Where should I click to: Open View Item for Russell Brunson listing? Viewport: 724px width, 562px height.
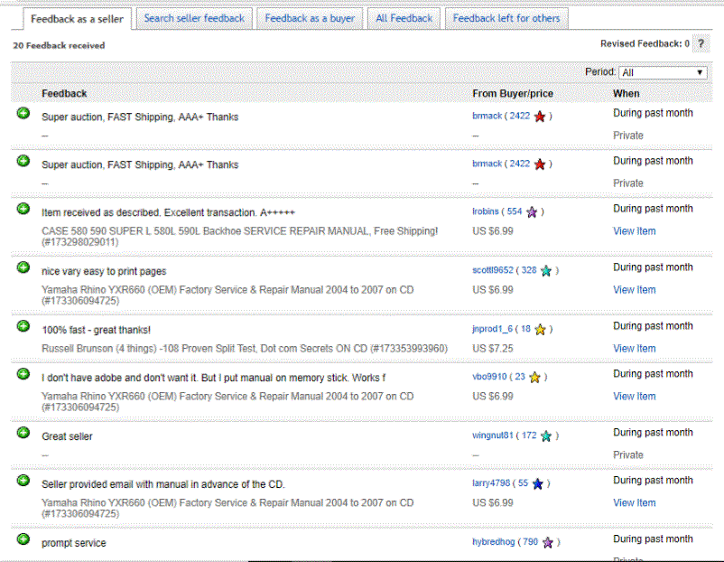pyautogui.click(x=634, y=349)
